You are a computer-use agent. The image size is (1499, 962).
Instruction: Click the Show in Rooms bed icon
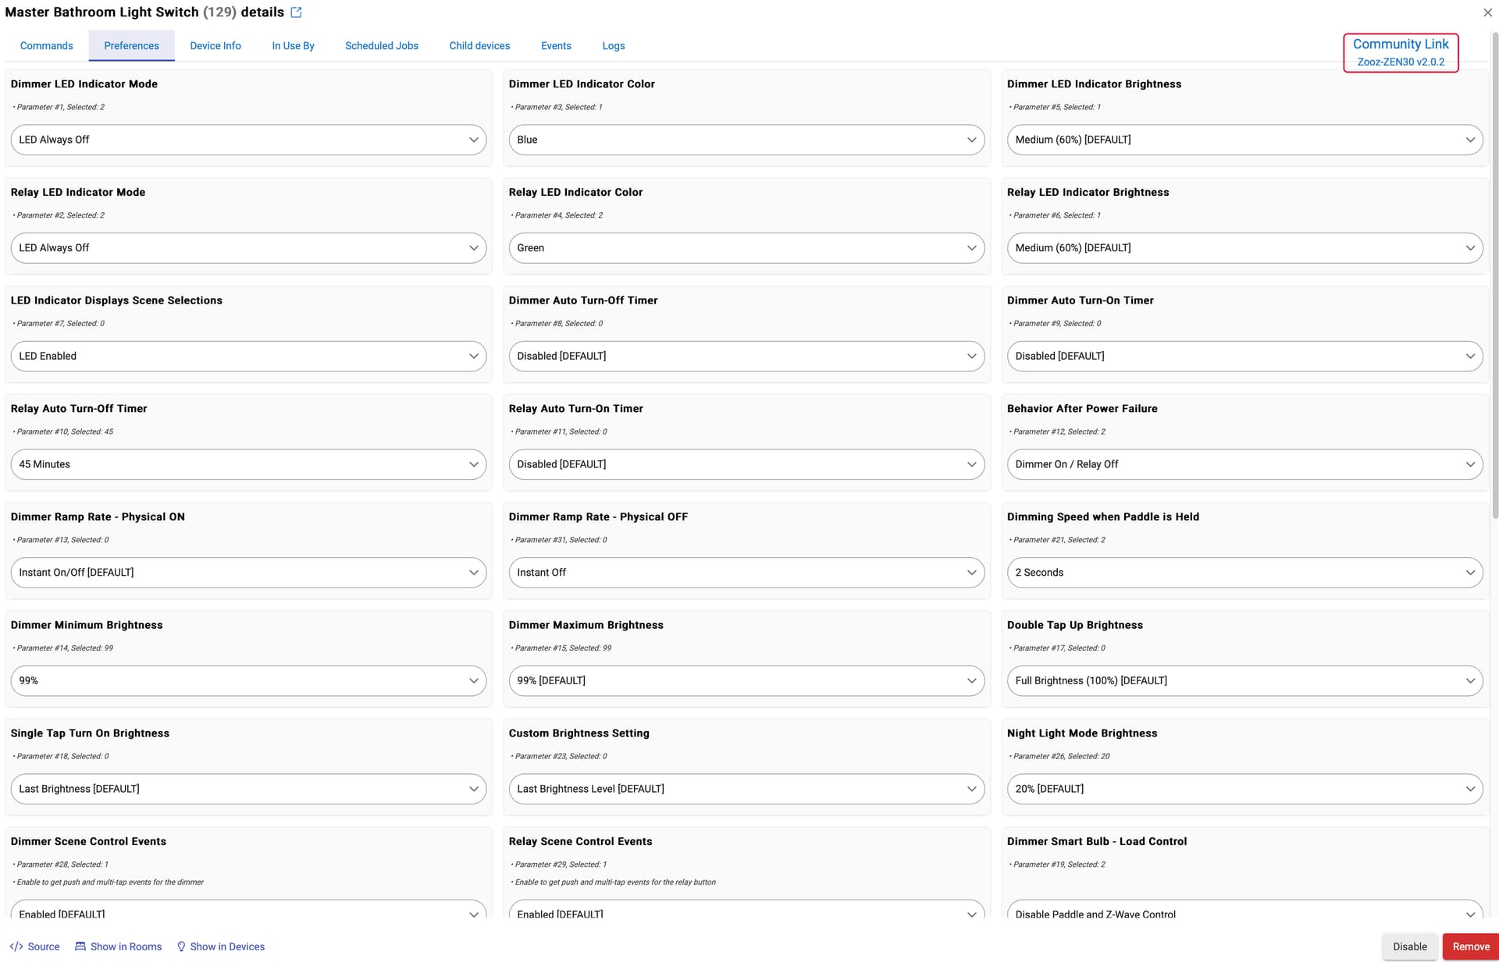(x=80, y=946)
